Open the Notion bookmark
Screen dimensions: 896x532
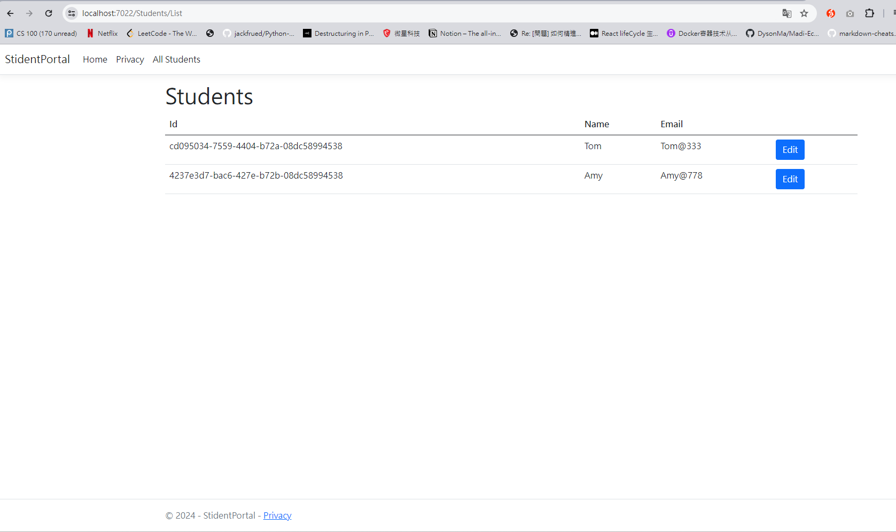(x=464, y=33)
